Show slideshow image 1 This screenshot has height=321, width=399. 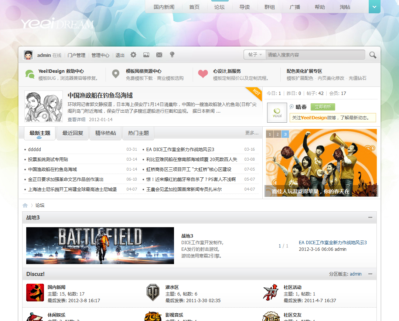tap(270, 134)
